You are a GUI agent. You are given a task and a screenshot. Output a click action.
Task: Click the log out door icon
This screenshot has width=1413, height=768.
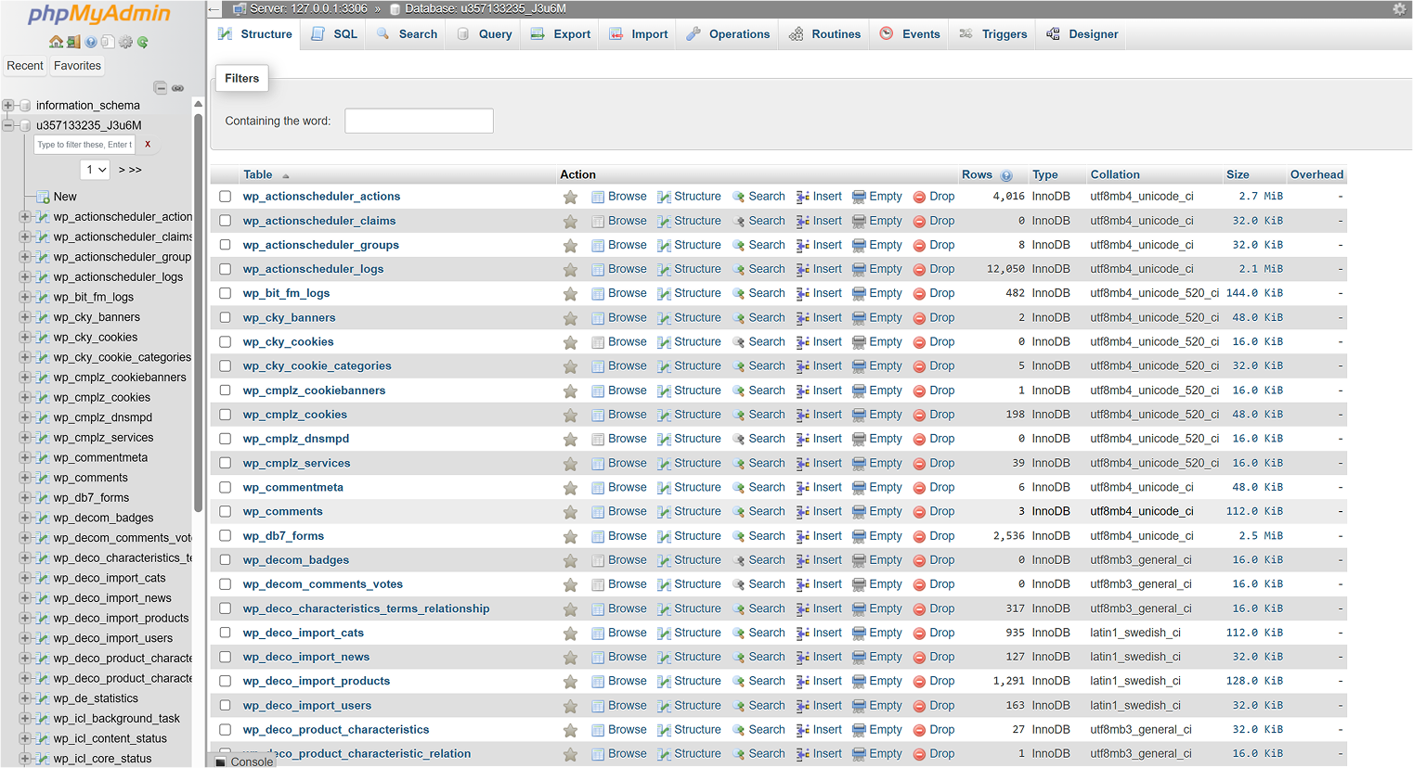pyautogui.click(x=73, y=42)
